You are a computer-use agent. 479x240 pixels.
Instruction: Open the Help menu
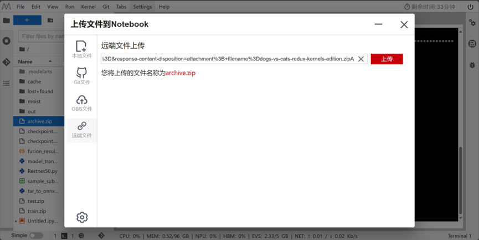[x=164, y=7]
